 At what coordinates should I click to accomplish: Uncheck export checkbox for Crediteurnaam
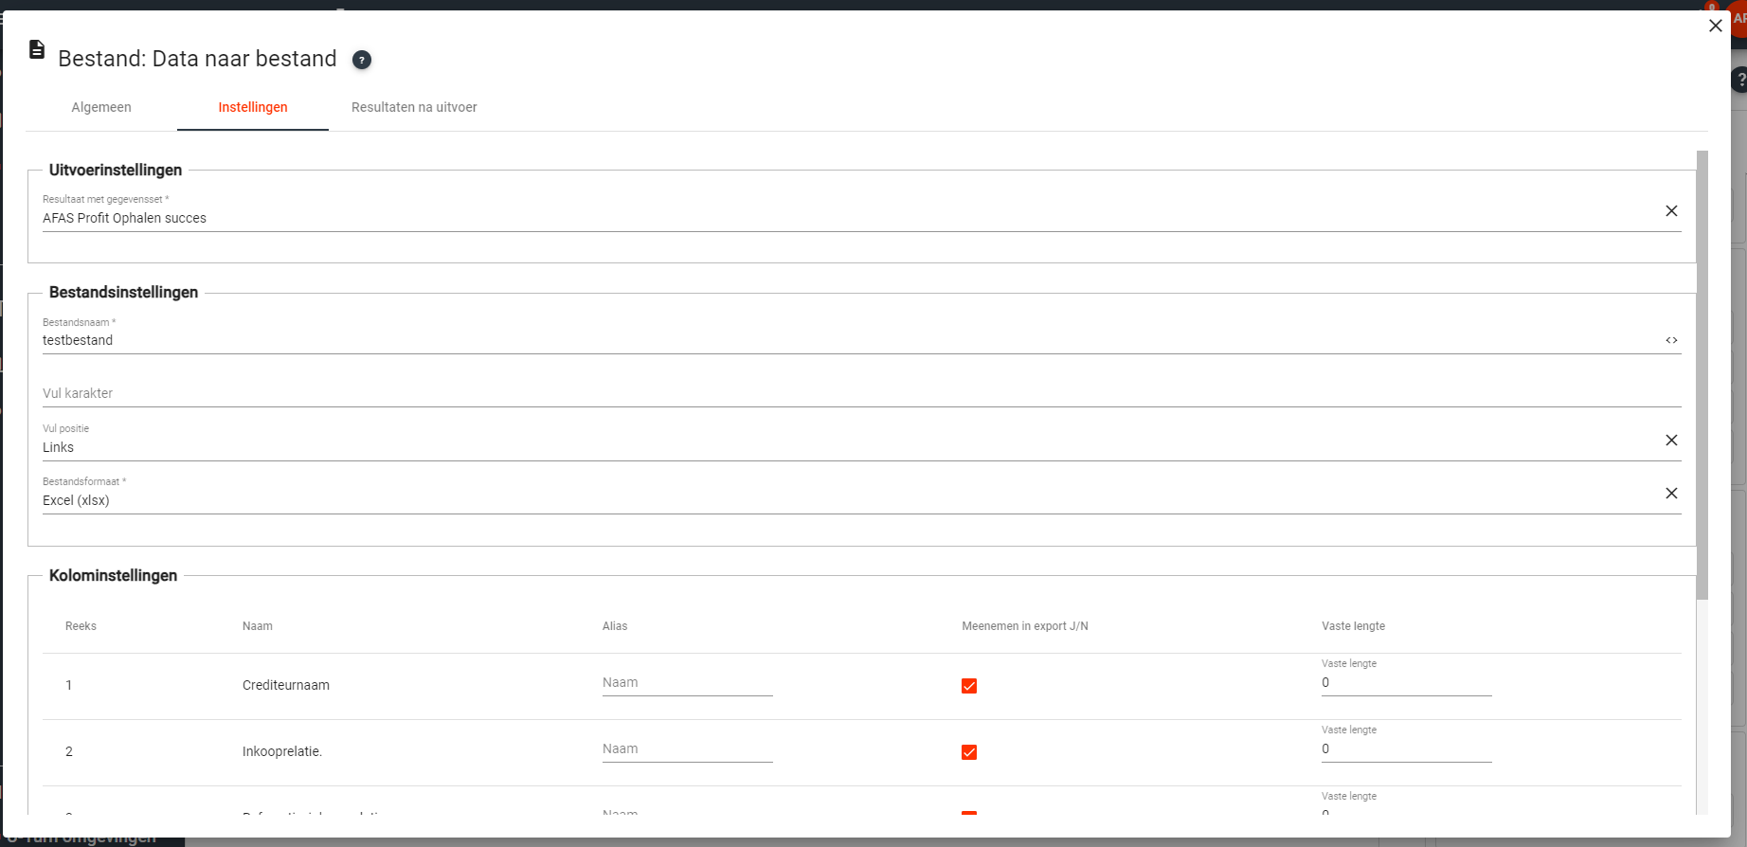click(969, 686)
